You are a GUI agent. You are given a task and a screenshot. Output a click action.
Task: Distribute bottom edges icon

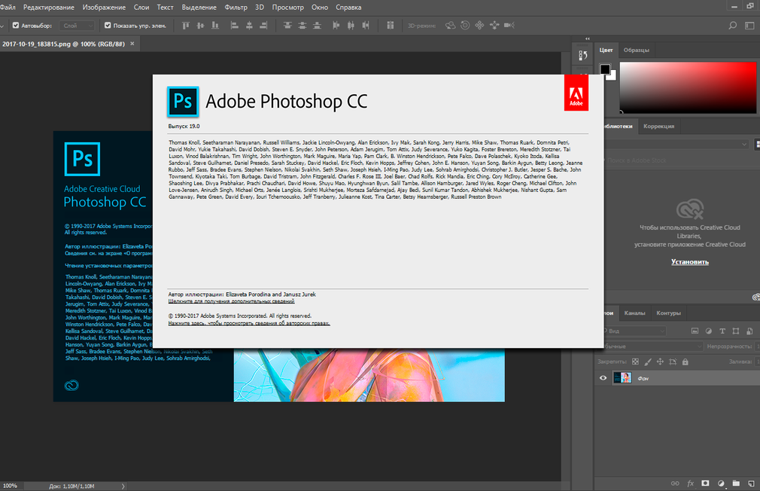[317, 26]
